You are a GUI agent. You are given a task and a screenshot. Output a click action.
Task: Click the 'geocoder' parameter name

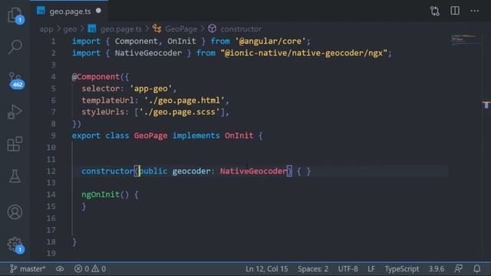[191, 171]
